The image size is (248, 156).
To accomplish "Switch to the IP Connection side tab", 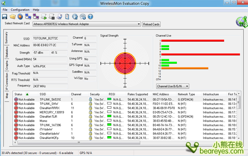I will [7, 81].
